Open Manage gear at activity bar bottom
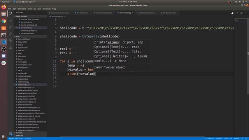The height and width of the screenshot is (140, 249). pos(11,134)
